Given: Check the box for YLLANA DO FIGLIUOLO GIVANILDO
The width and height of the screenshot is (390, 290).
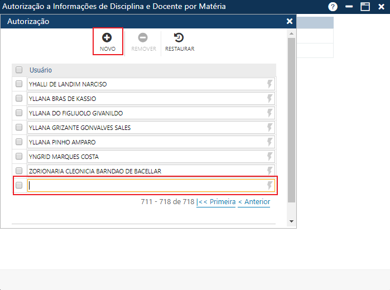Looking at the screenshot, I should click(x=19, y=113).
